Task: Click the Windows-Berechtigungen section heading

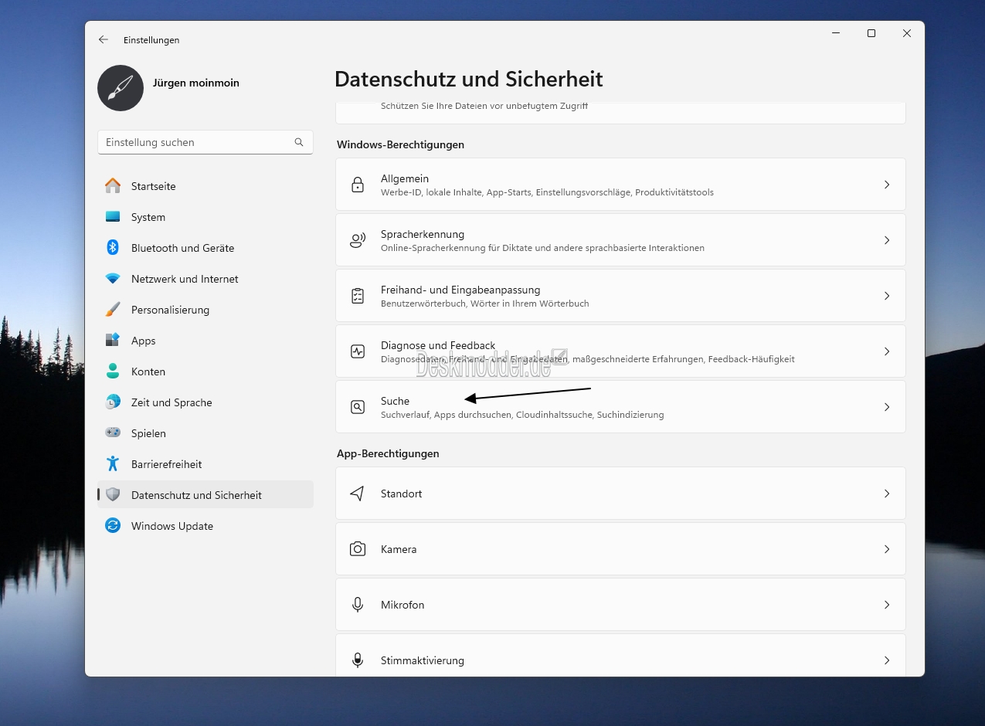Action: pos(400,144)
